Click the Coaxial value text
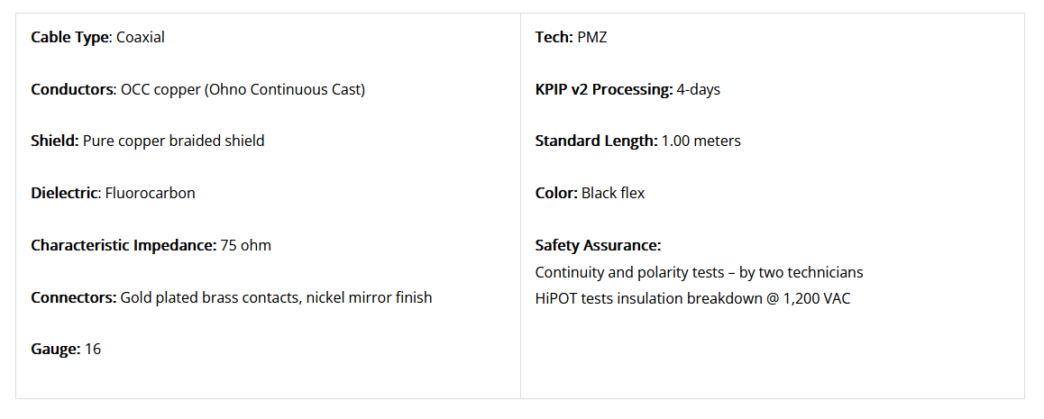This screenshot has height=419, width=1044. (x=141, y=37)
